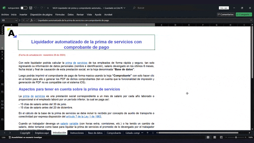Open the Compartir dropdown arrow
Viewport: 254px width, 143px height.
point(250,14)
